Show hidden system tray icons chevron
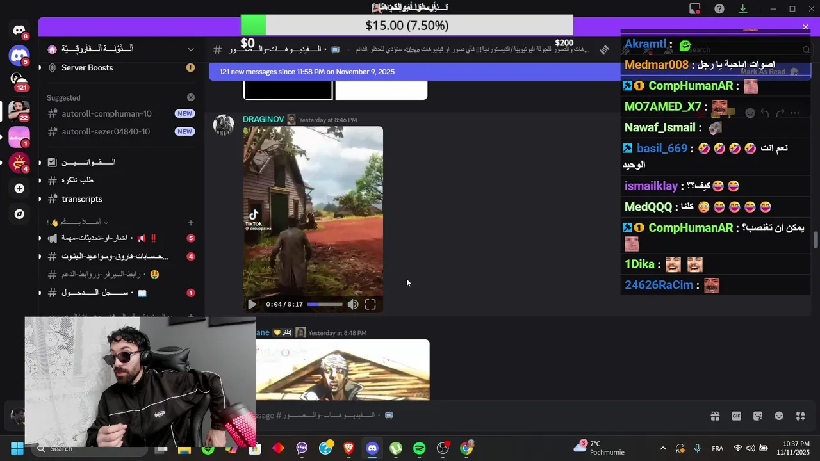Image resolution: width=820 pixels, height=461 pixels. [663, 448]
